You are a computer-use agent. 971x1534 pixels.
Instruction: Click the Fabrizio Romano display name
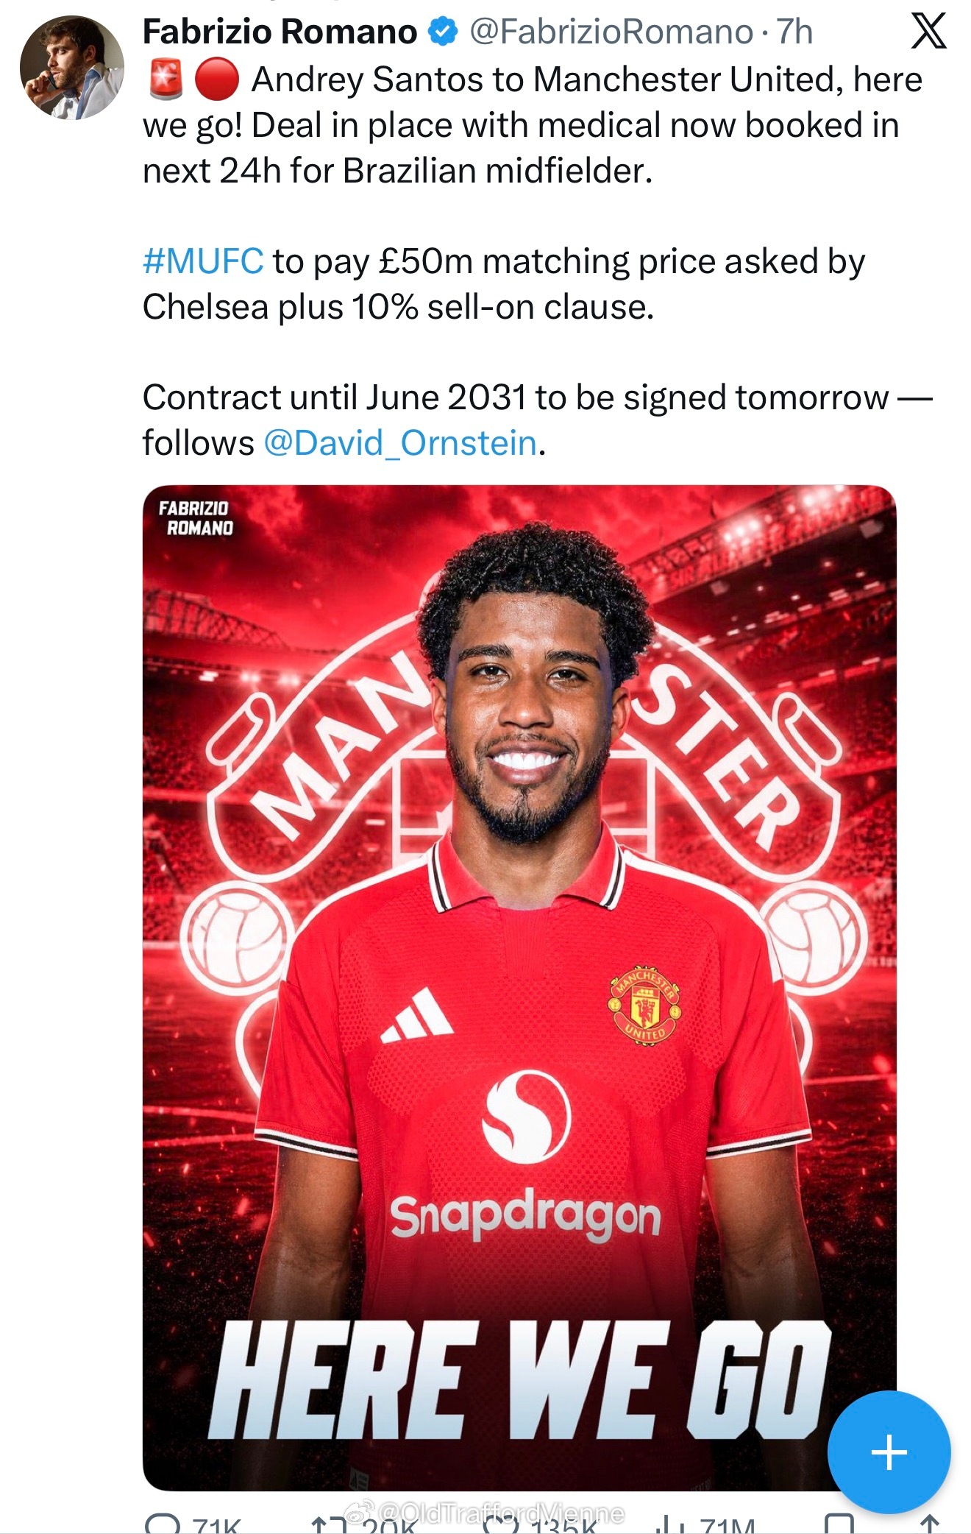pyautogui.click(x=280, y=32)
